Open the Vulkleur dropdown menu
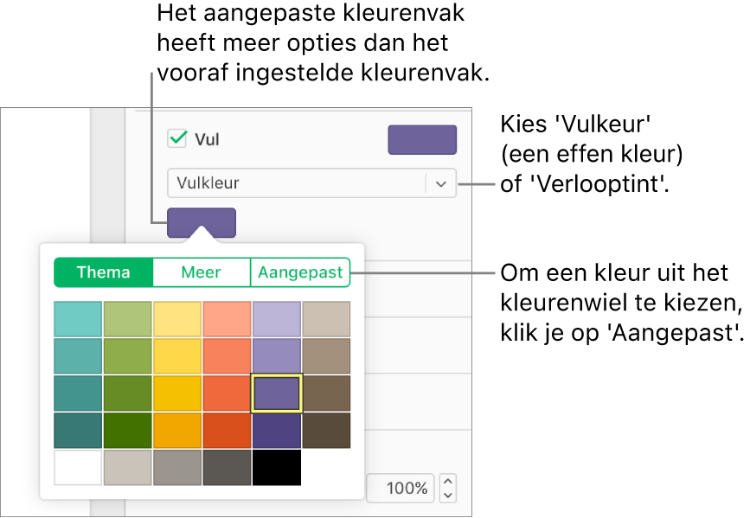This screenshot has width=750, height=518. coord(441,183)
